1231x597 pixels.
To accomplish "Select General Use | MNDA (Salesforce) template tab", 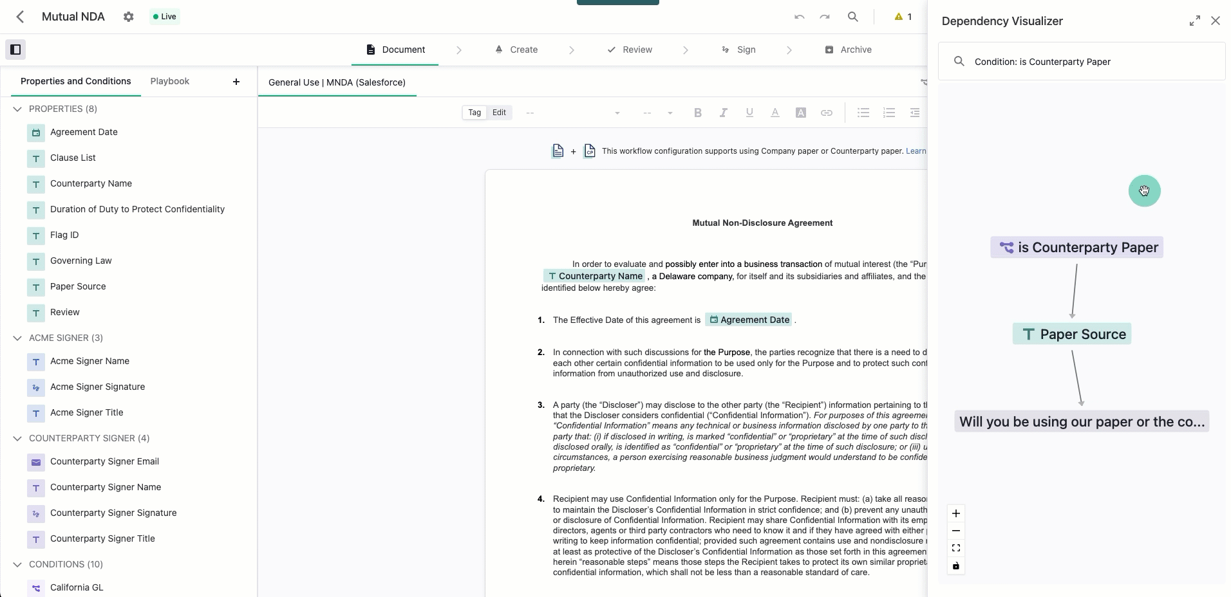I will point(337,82).
